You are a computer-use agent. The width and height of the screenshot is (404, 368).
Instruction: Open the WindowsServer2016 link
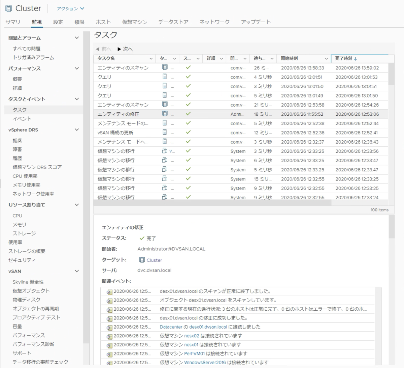click(x=205, y=362)
